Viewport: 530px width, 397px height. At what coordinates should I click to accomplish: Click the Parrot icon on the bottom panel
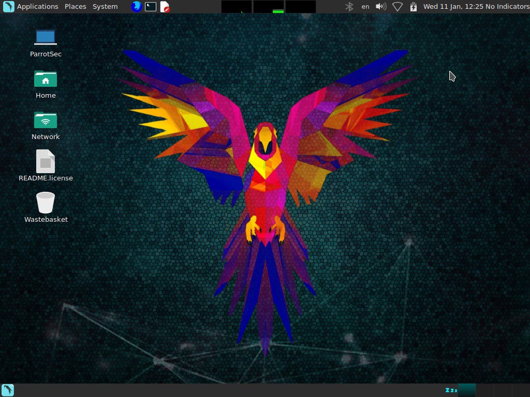[7, 390]
